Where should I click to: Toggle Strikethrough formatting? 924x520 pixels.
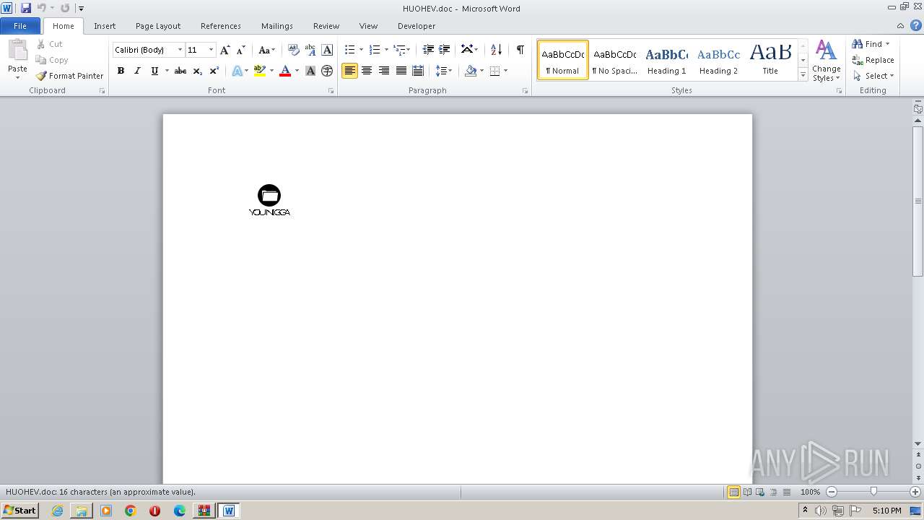point(180,71)
